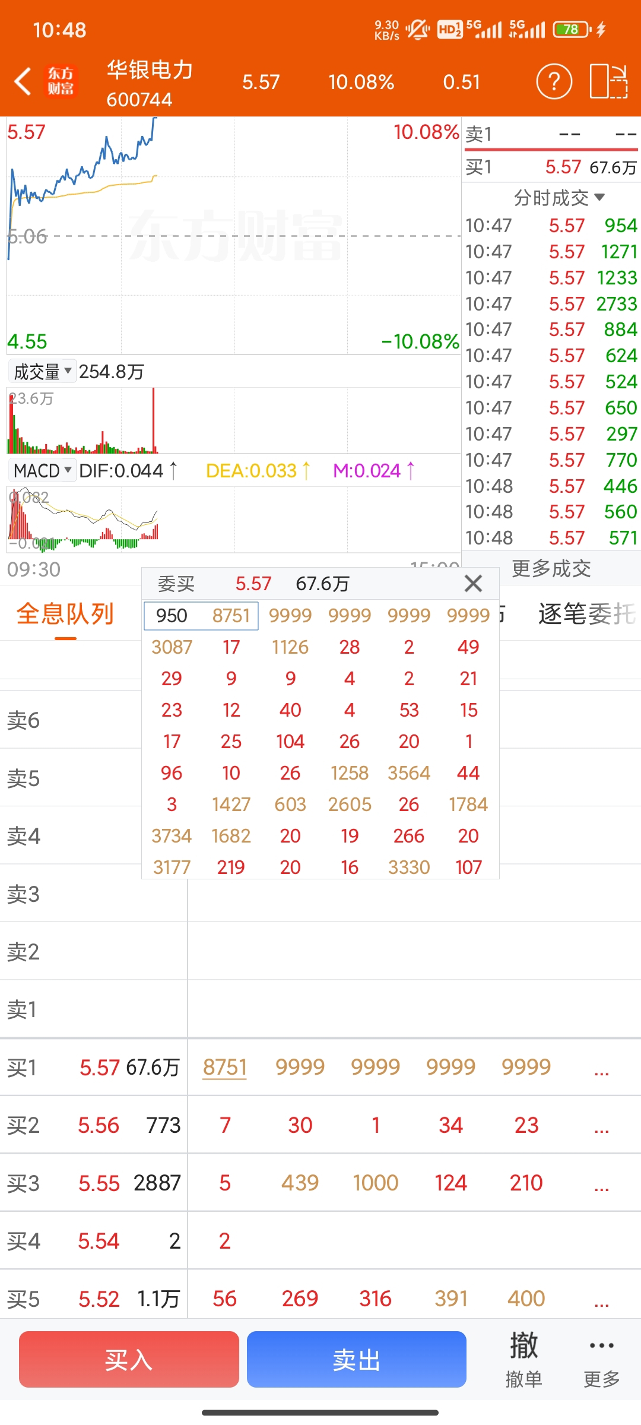Open the help question mark icon
This screenshot has width=641, height=1425.
point(554,81)
